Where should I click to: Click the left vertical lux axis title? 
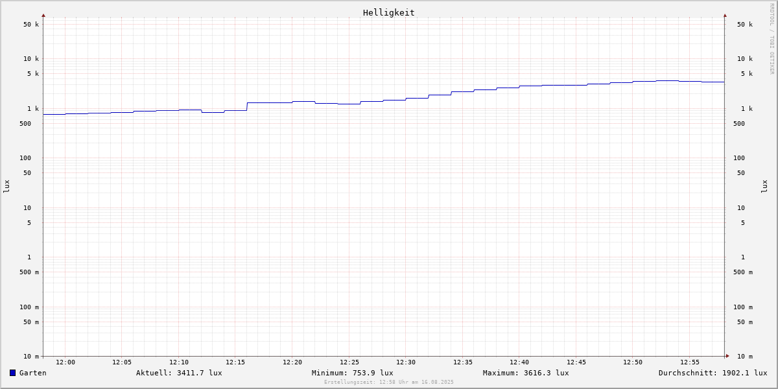[6, 186]
